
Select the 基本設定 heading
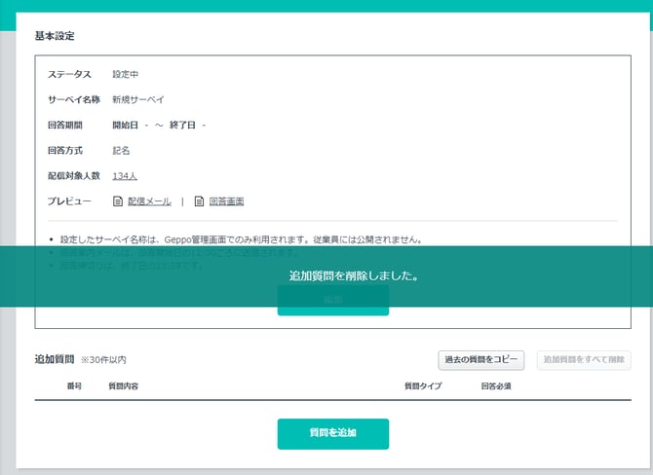click(x=55, y=36)
